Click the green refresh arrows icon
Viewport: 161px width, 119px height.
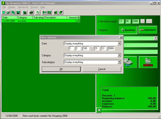click(x=38, y=12)
